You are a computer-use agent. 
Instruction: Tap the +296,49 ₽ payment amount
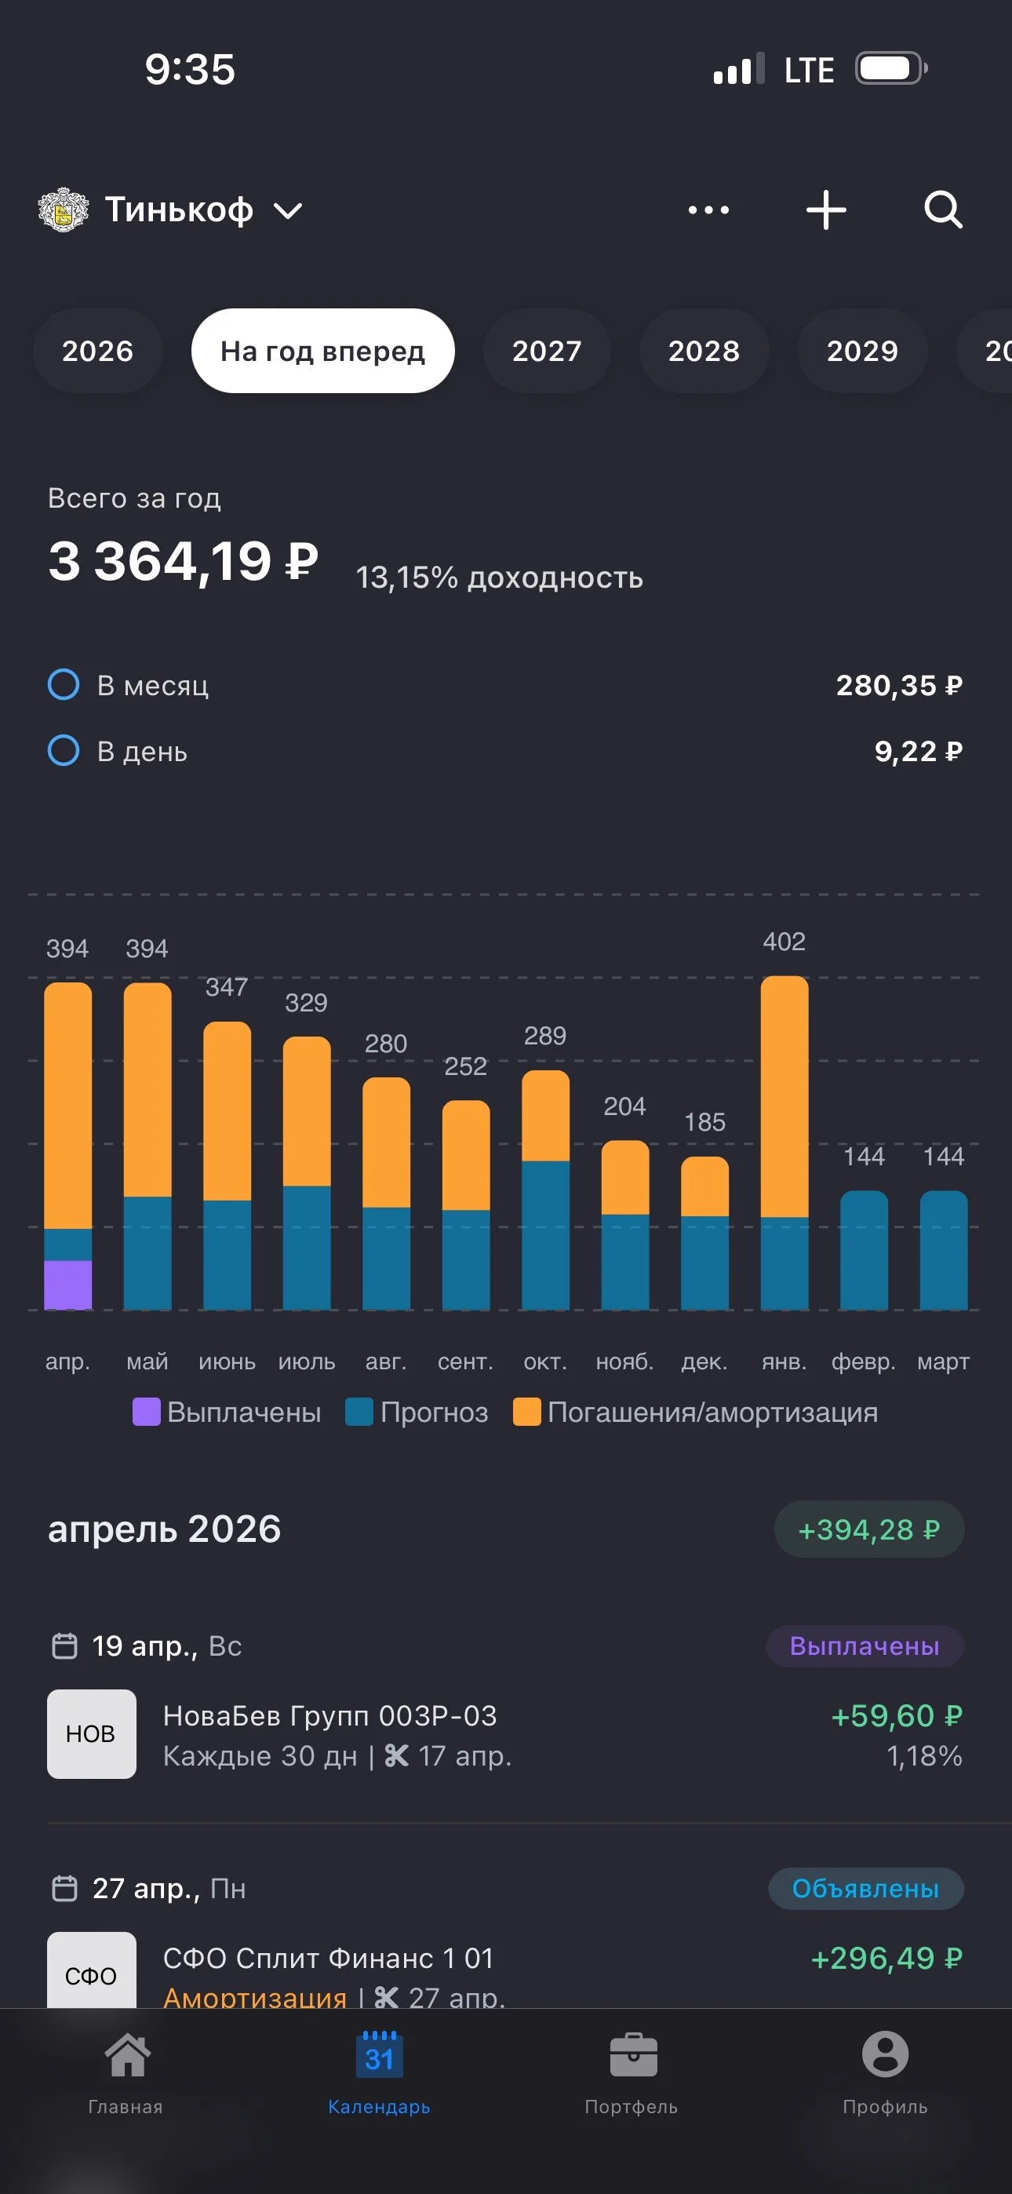(886, 1958)
